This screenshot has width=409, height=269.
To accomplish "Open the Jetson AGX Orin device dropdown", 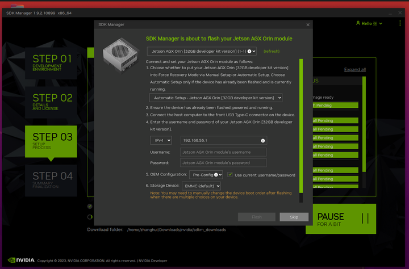I will coord(202,51).
